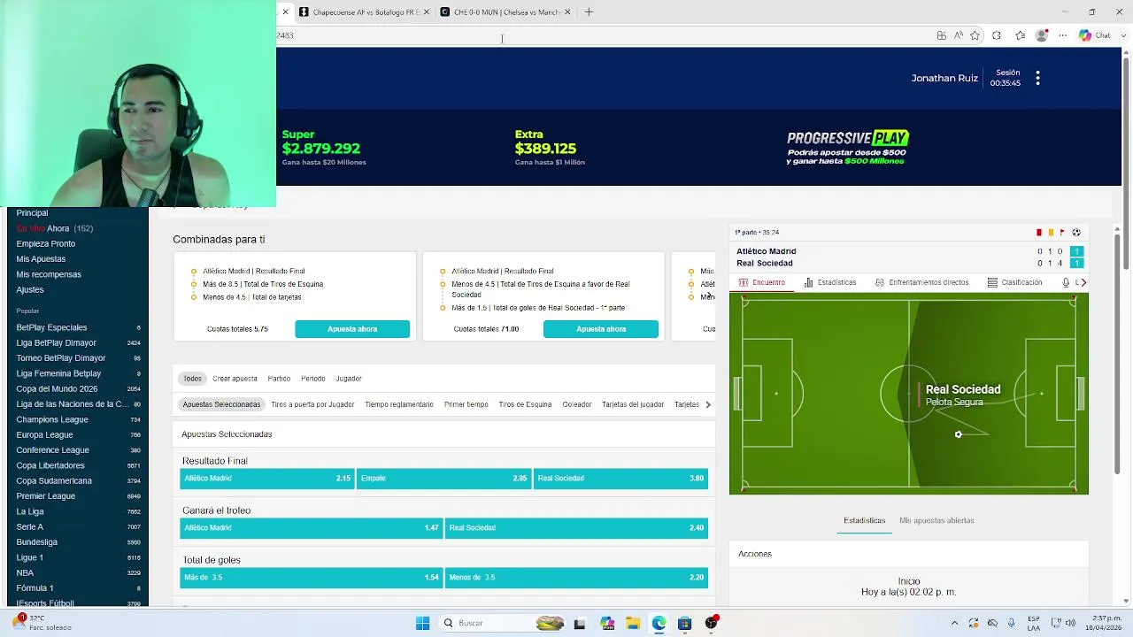Switch to CHE 0-0 MUN Chelsea tab
Screen dimensions: 1133x637
point(505,12)
